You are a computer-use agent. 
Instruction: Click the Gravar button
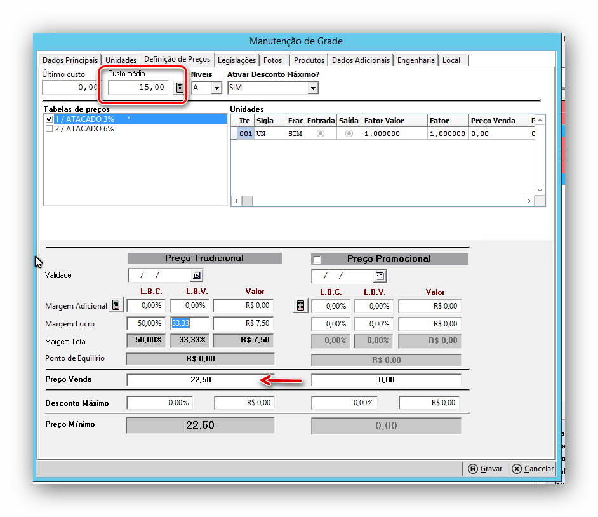[486, 469]
